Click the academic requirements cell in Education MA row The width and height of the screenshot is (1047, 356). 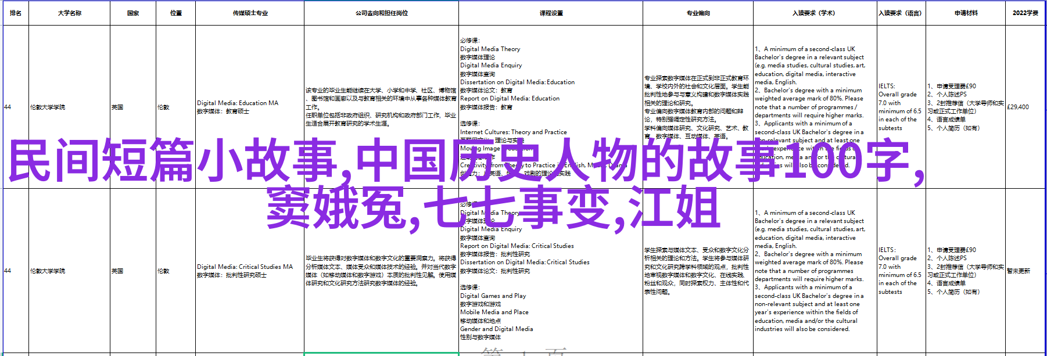pos(815,107)
